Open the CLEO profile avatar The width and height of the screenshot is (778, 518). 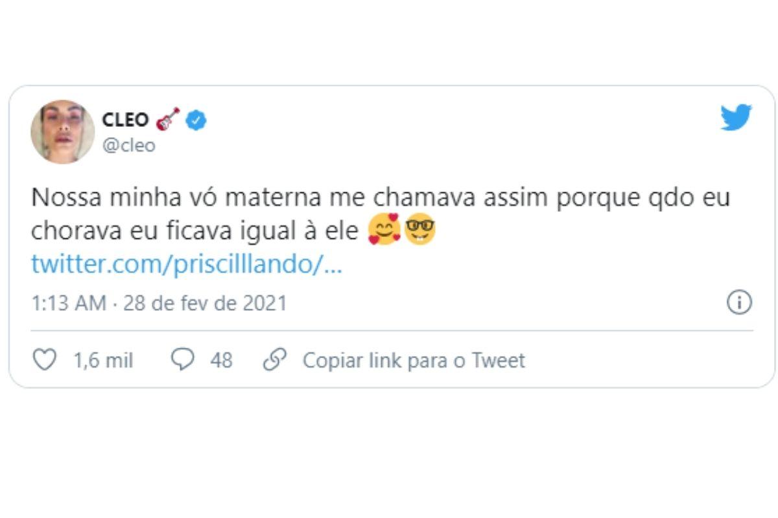[x=62, y=131]
